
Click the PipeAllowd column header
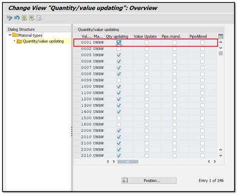(x=198, y=36)
